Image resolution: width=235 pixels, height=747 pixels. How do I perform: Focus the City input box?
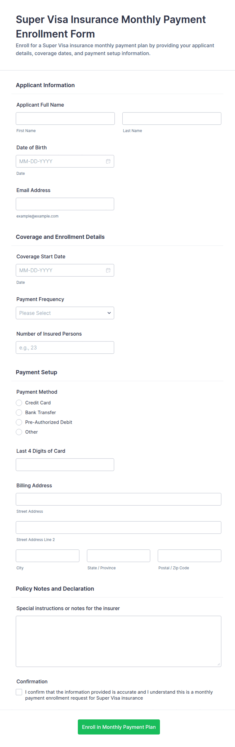tap(48, 556)
